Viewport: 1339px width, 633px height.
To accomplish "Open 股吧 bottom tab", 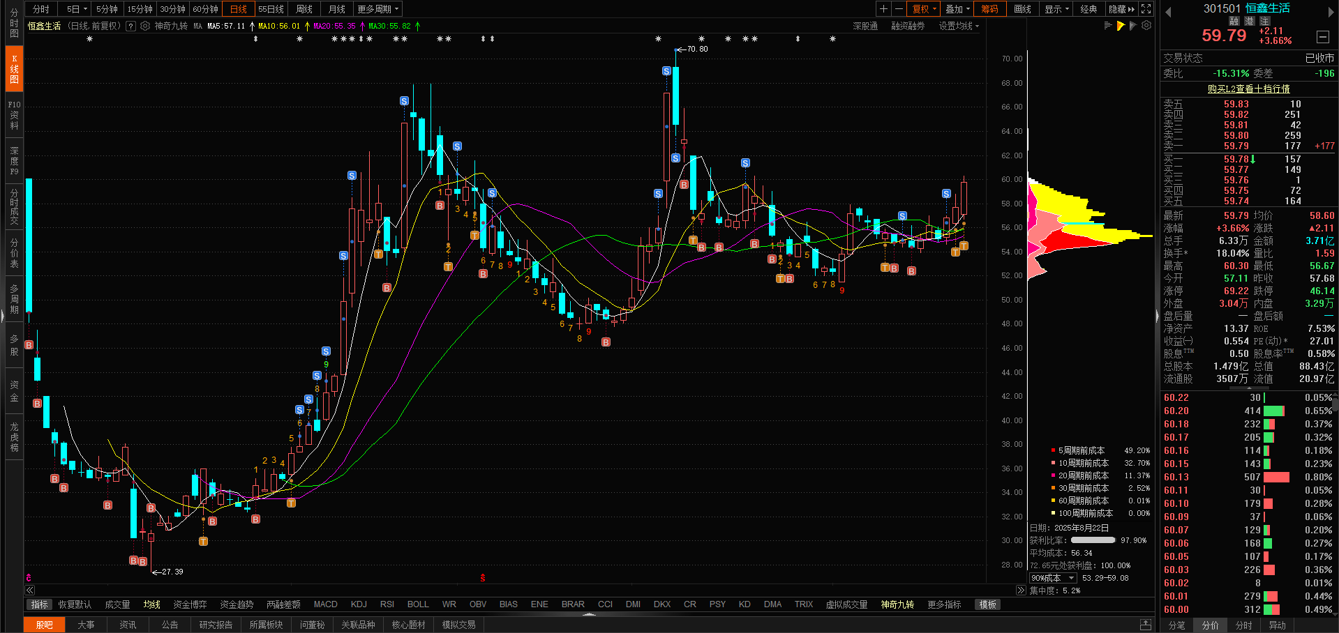I will click(45, 625).
